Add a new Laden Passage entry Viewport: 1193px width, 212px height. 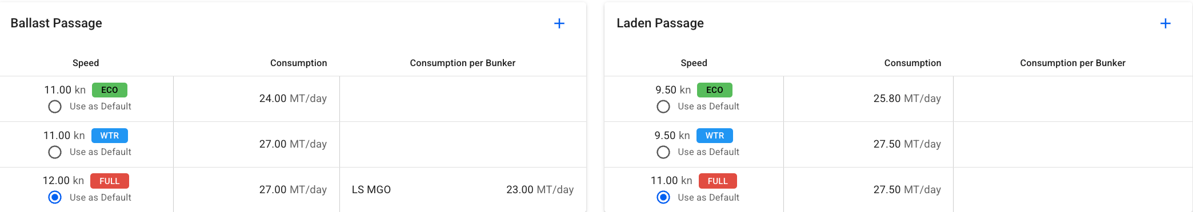[x=1166, y=23]
